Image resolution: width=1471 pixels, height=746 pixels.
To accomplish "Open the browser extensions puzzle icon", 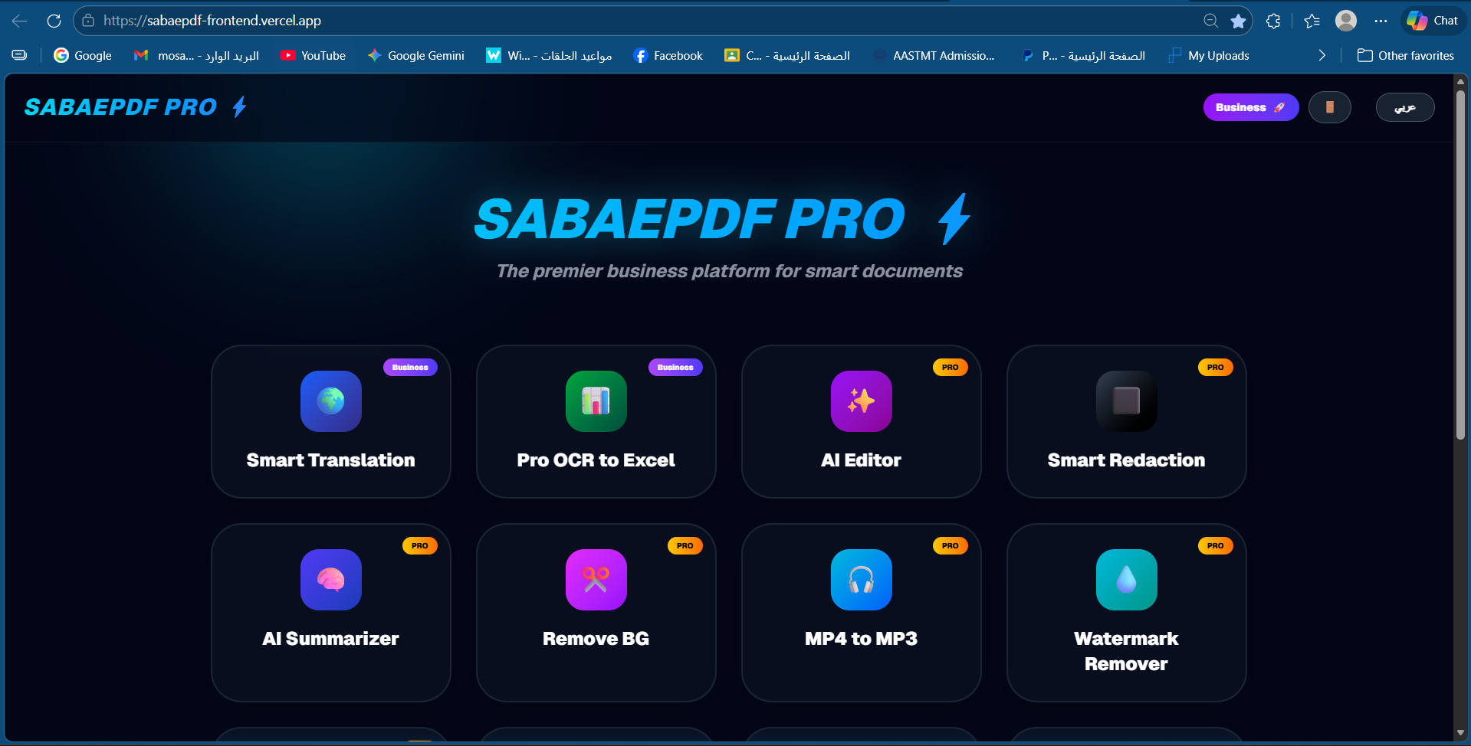I will click(x=1273, y=21).
